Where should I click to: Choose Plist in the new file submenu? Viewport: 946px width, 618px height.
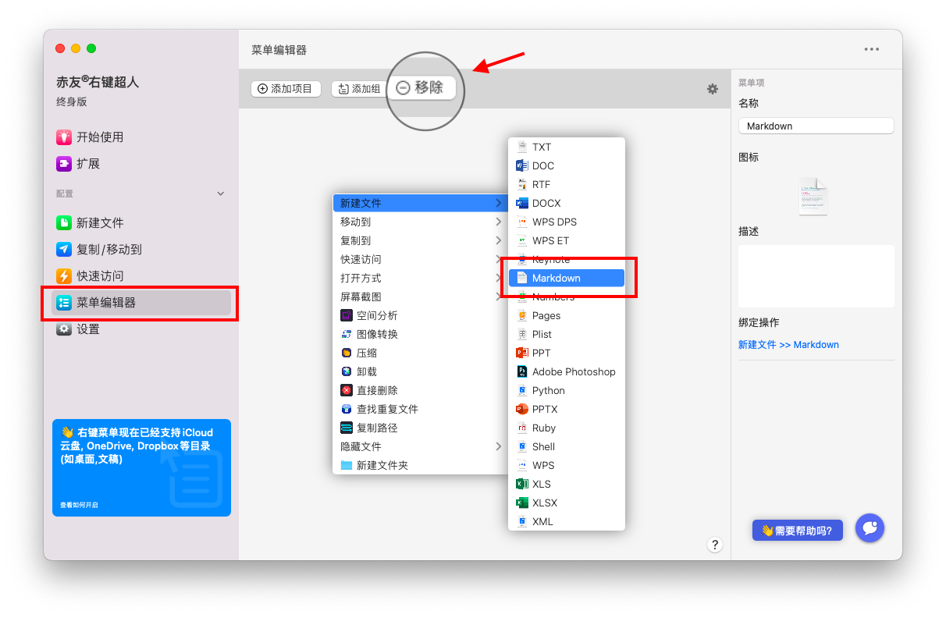point(567,334)
